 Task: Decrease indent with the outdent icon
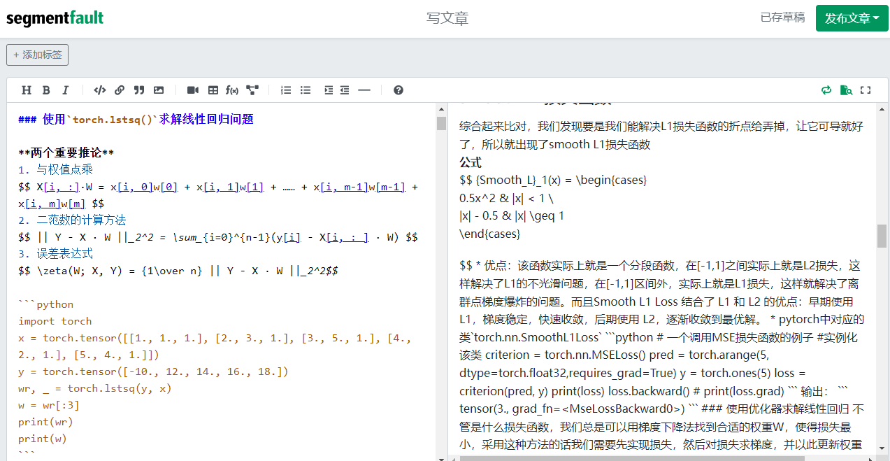345,90
